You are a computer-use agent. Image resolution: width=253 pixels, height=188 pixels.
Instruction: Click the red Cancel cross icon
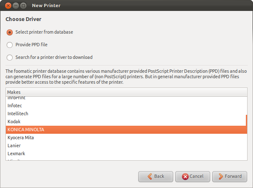pos(184,176)
